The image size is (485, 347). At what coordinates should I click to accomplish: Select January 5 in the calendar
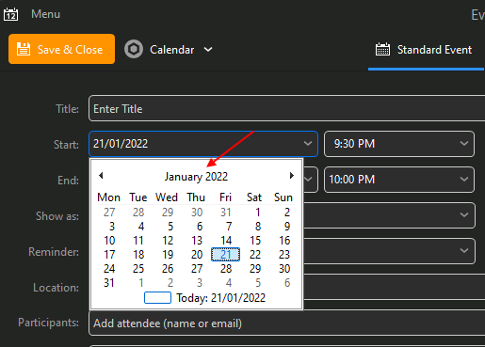170,227
